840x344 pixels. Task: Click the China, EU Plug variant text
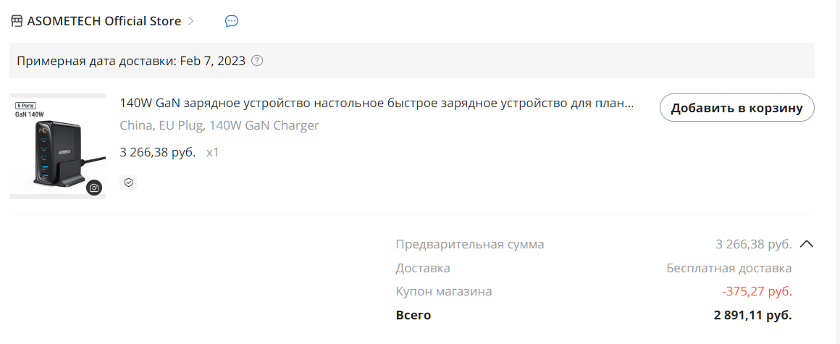[219, 125]
